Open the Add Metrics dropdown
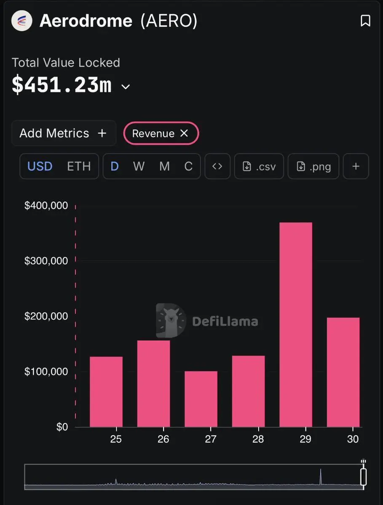Viewport: 383px width, 505px height. [63, 133]
